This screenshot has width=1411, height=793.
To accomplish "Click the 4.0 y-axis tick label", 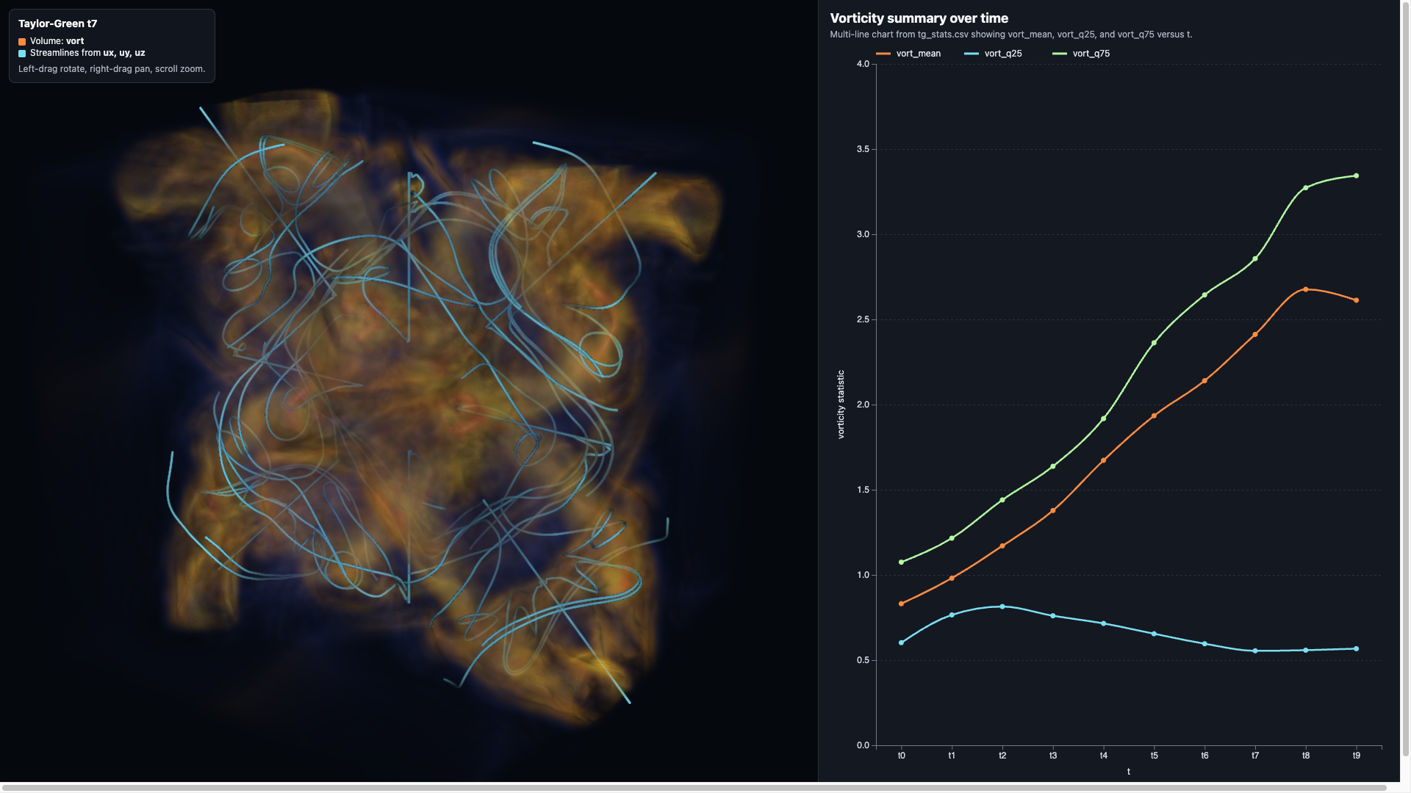I will click(863, 65).
